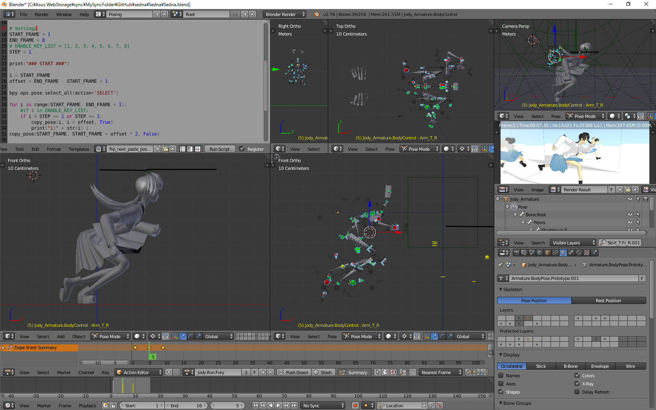The image size is (656, 410).
Task: Hide Bone.Root with eye icon
Action: pyautogui.click(x=630, y=214)
